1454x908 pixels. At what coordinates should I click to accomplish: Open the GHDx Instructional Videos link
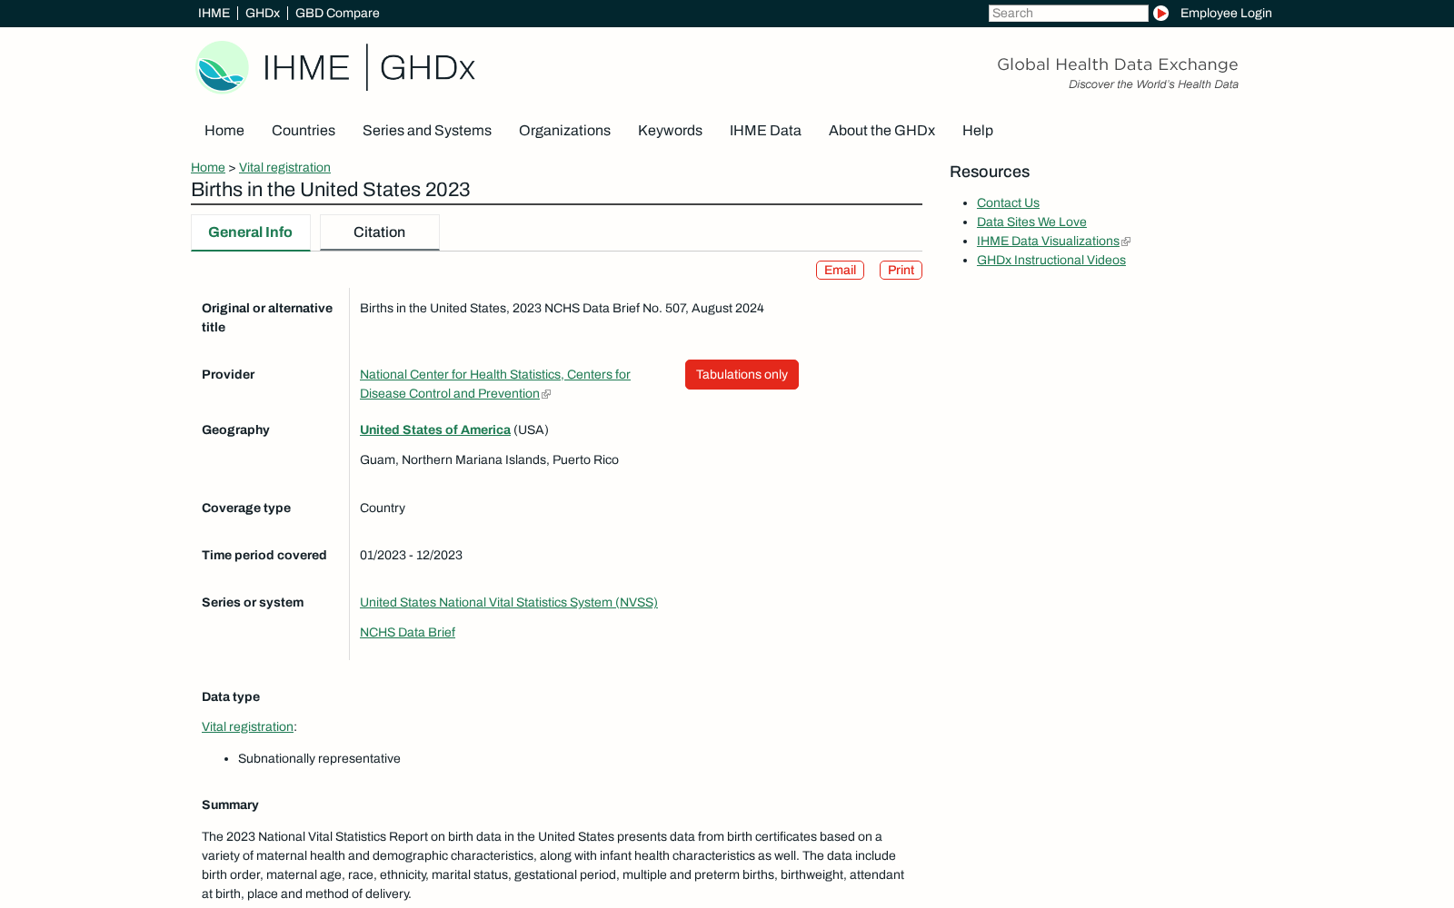1051,261
